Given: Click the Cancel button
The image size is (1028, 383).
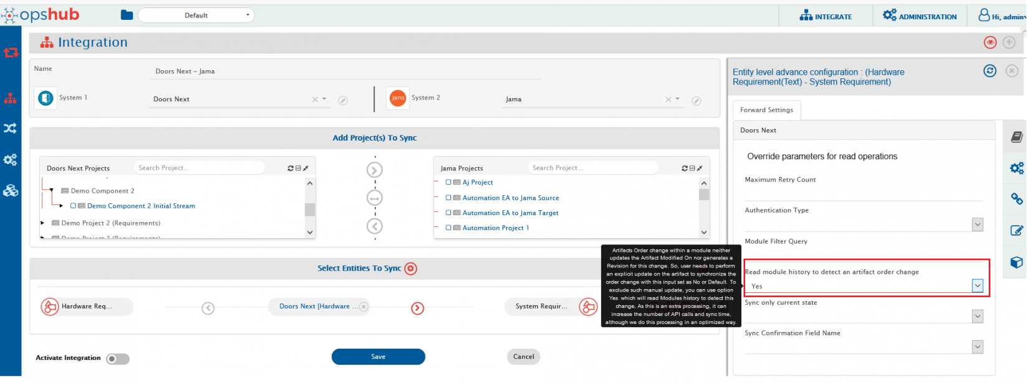Looking at the screenshot, I should click(x=523, y=357).
